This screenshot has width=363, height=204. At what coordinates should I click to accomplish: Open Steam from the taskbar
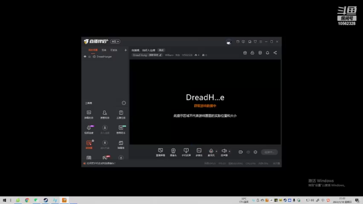click(x=46, y=200)
